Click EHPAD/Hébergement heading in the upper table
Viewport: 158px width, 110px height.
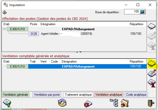tap(78, 29)
